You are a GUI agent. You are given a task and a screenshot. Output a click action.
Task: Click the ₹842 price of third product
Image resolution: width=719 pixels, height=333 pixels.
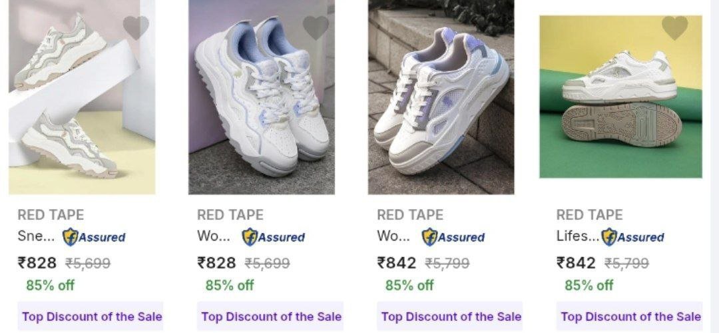(397, 263)
